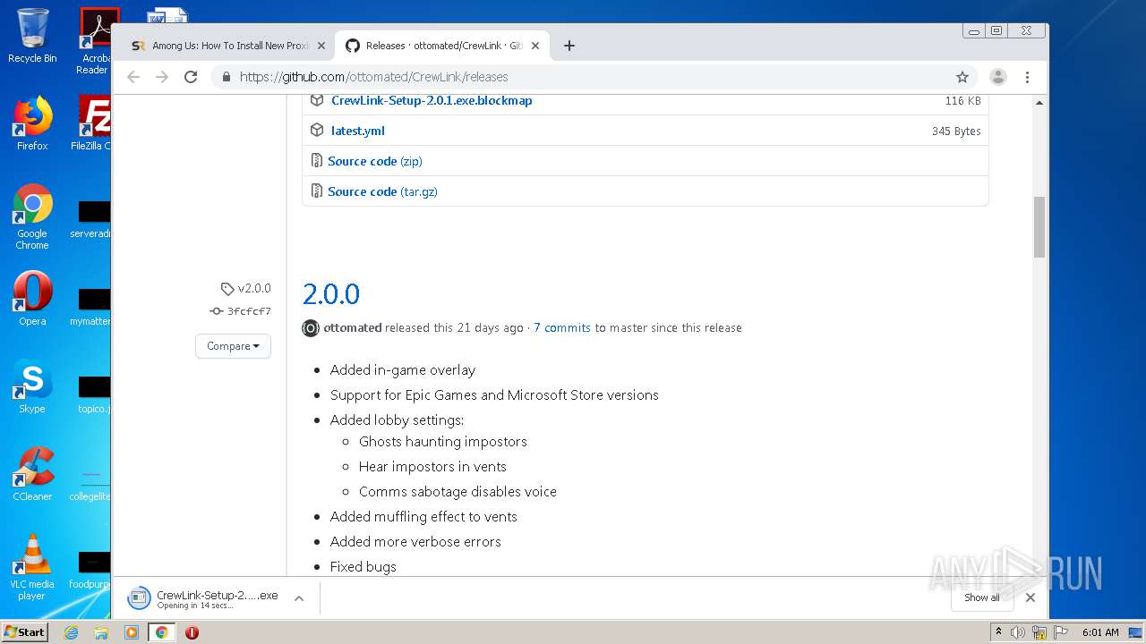Screen dimensions: 1146x644
Task: Select the Google Chrome desktop shortcut
Action: click(x=32, y=217)
